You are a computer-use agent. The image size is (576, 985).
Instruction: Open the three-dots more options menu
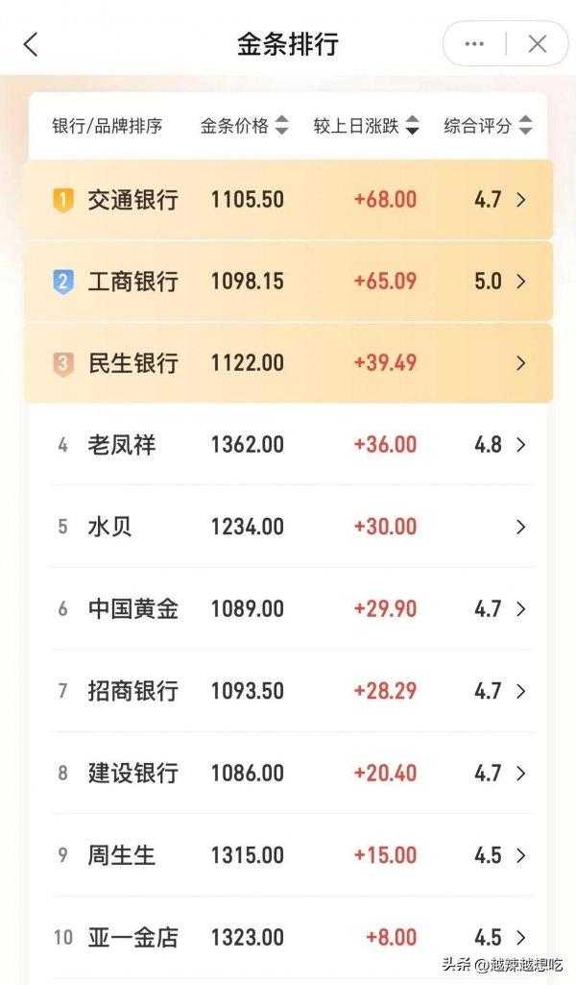coord(474,44)
